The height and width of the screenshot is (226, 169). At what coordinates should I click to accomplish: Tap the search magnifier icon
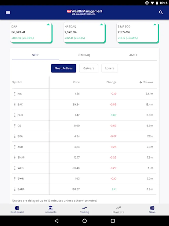coord(161,12)
